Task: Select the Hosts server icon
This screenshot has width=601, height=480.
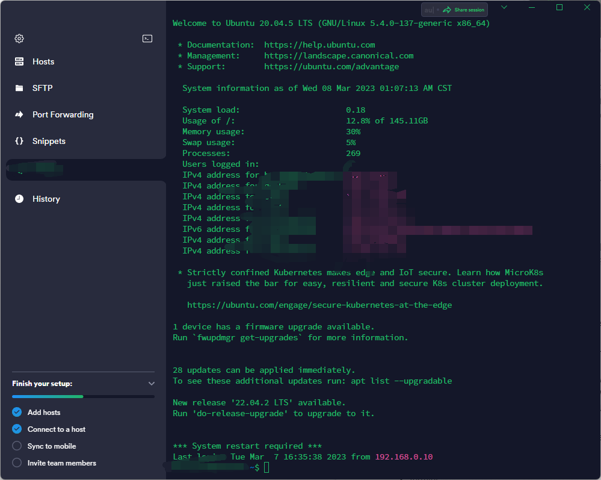Action: point(19,61)
